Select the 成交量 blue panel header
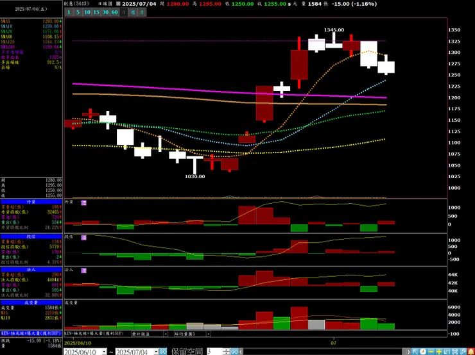The width and height of the screenshot is (475, 355). [31, 302]
